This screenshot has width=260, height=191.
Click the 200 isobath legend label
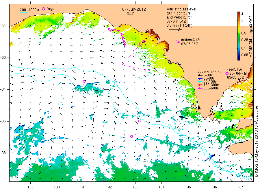[23, 10]
